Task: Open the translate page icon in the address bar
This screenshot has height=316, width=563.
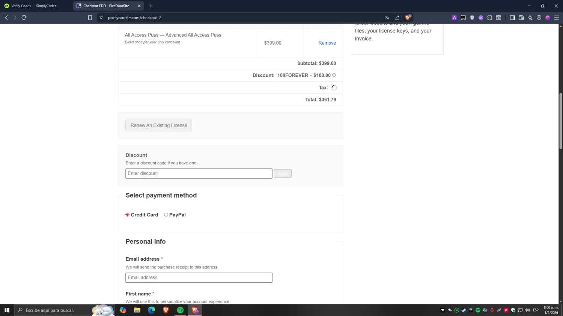Action: [x=387, y=18]
